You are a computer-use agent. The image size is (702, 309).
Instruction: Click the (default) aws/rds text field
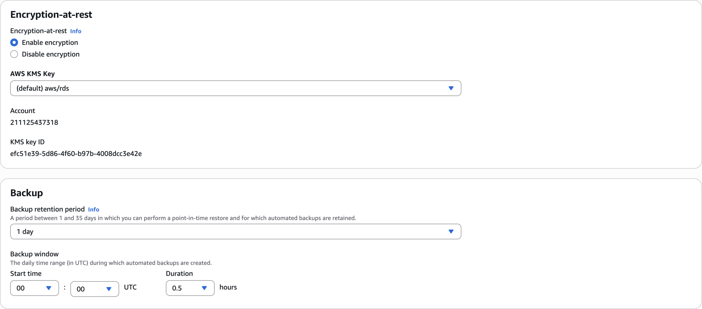tap(43, 88)
